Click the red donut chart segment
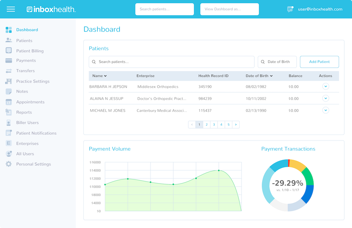Screen dimensions: 352x228 click(x=289, y=163)
